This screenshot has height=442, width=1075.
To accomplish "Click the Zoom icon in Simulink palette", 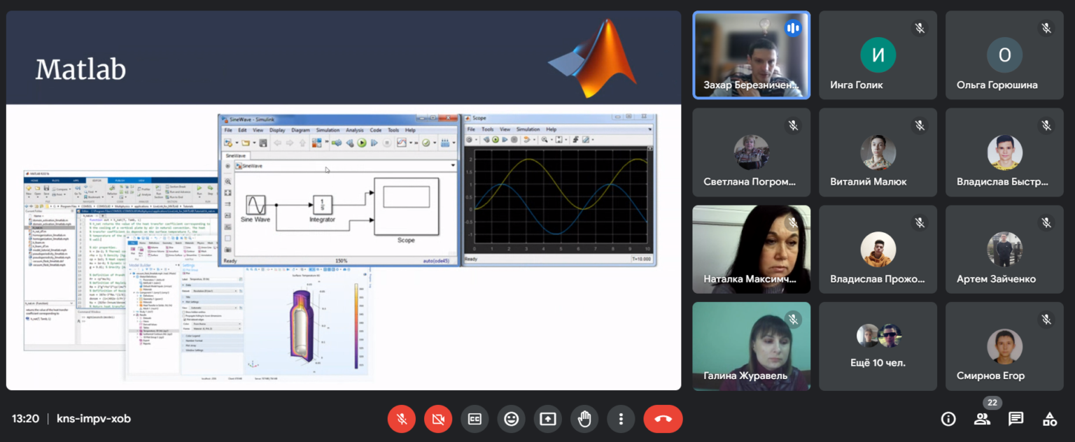I will click(228, 180).
